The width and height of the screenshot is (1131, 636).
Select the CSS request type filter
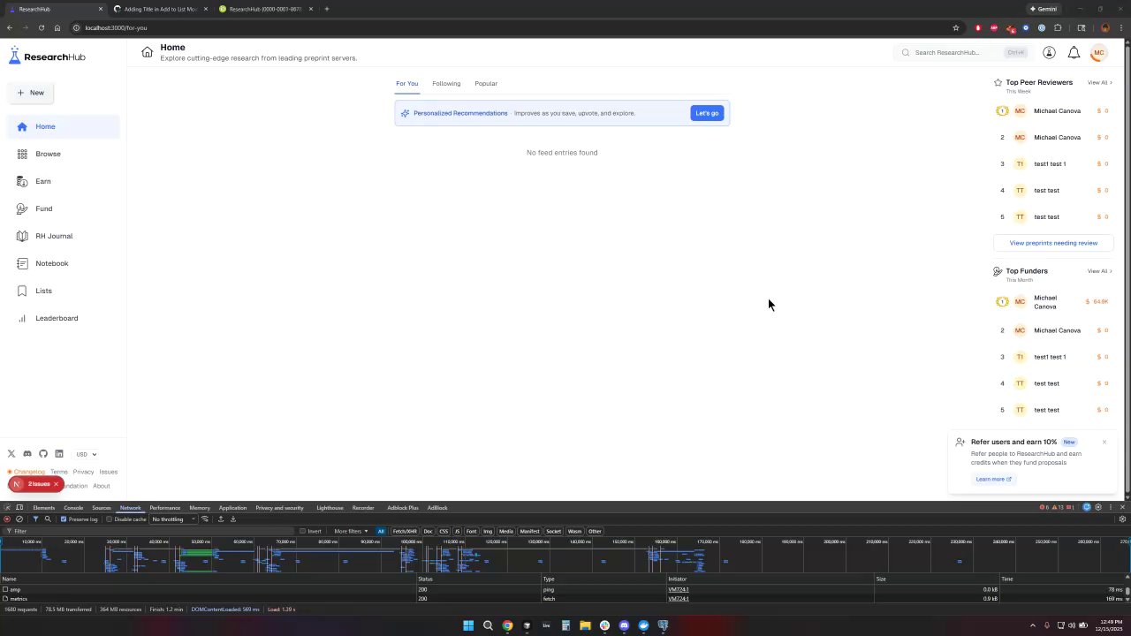click(x=444, y=532)
